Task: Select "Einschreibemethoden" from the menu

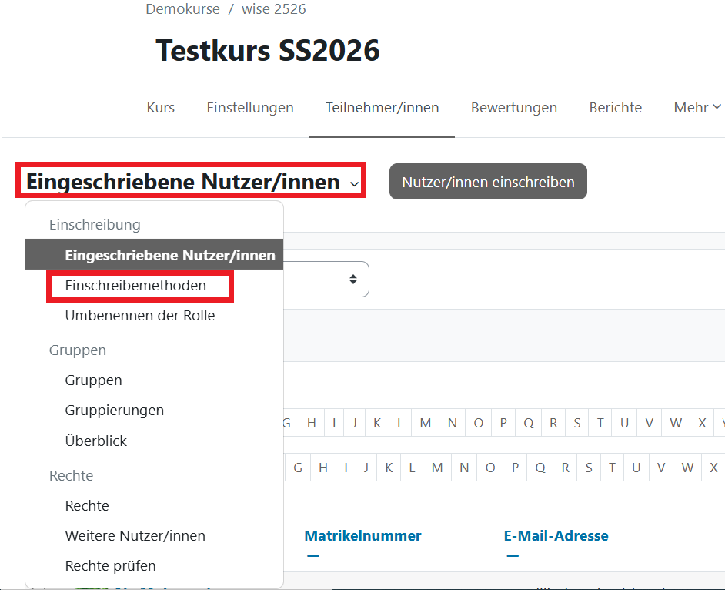Action: (x=139, y=286)
